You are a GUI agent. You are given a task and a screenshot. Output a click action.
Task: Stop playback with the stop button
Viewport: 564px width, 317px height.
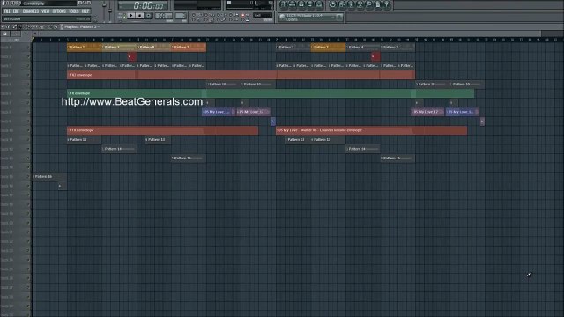click(x=140, y=16)
